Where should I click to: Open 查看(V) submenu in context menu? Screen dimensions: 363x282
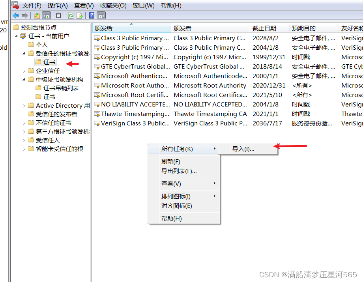point(183,184)
